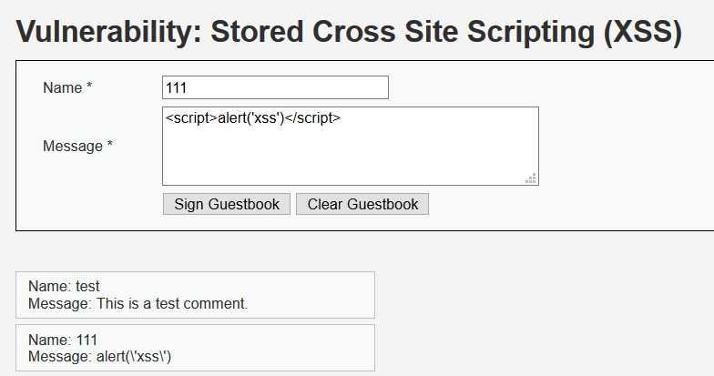Click the Message textarea resize grip

531,178
